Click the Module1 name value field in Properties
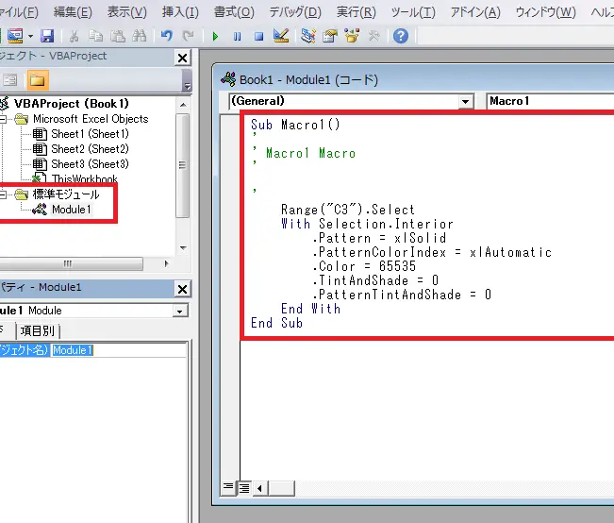Viewport: 614px width, 523px height. [119, 350]
